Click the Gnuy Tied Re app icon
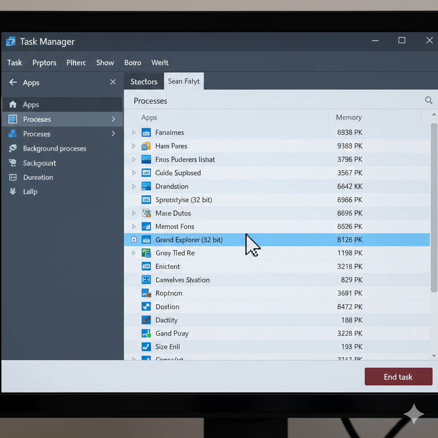 coord(146,253)
